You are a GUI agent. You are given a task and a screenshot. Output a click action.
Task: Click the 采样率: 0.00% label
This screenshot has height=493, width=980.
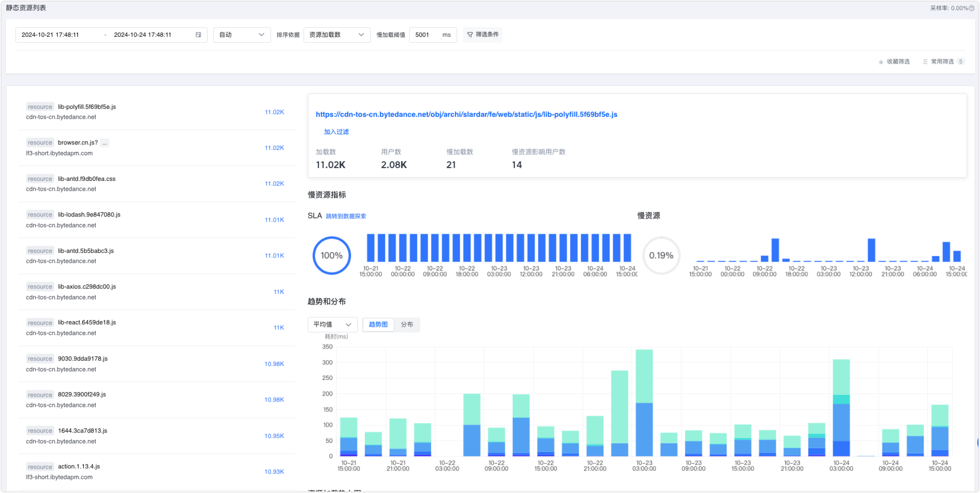pyautogui.click(x=949, y=8)
